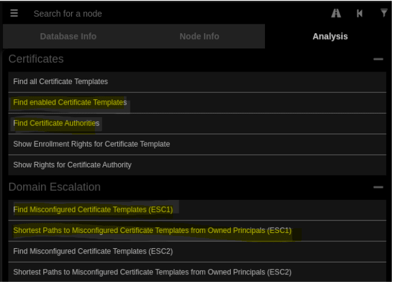The image size is (393, 282).
Task: Run 'Find all Certificate Templates' query
Action: (60, 82)
